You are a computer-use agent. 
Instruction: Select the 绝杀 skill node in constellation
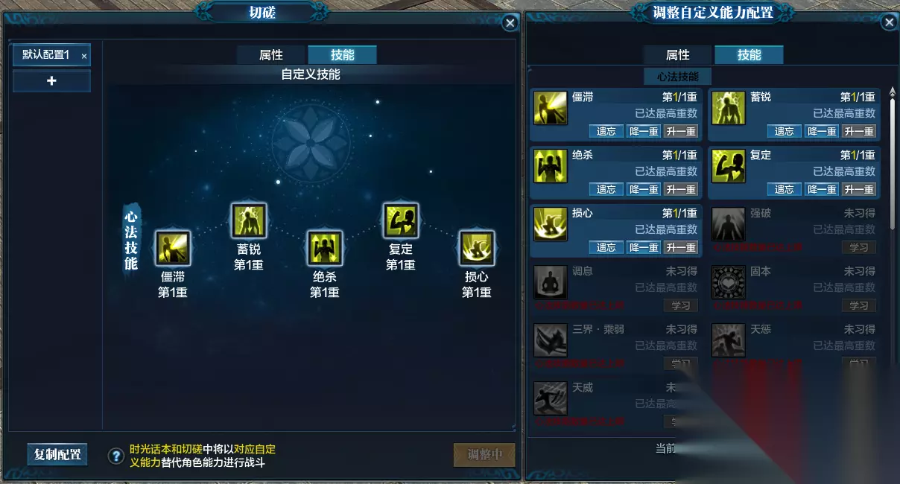point(325,248)
